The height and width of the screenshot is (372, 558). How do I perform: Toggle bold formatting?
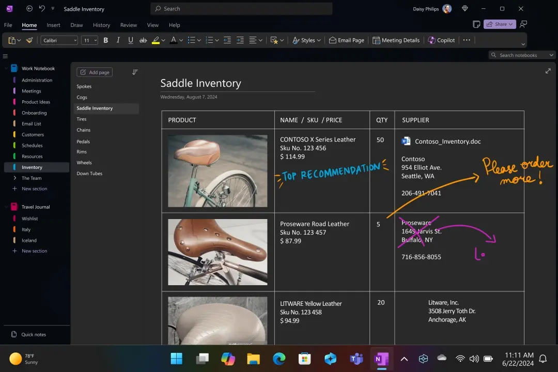pyautogui.click(x=106, y=40)
